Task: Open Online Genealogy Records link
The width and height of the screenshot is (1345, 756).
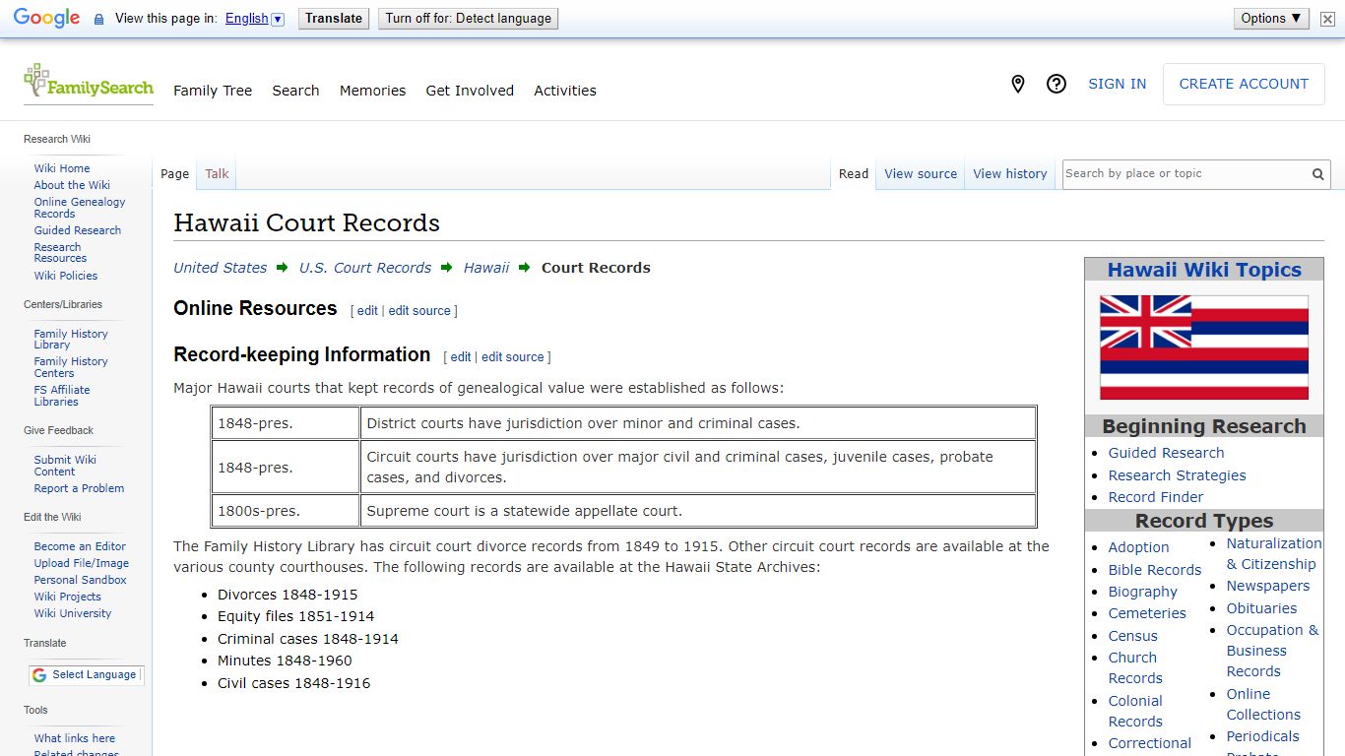Action: point(80,208)
